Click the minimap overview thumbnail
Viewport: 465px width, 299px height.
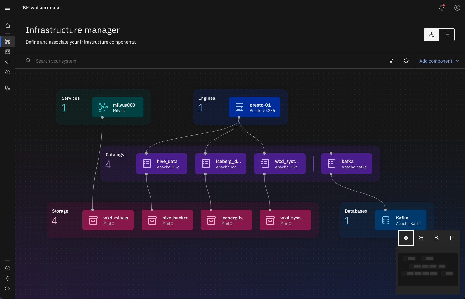[428, 270]
